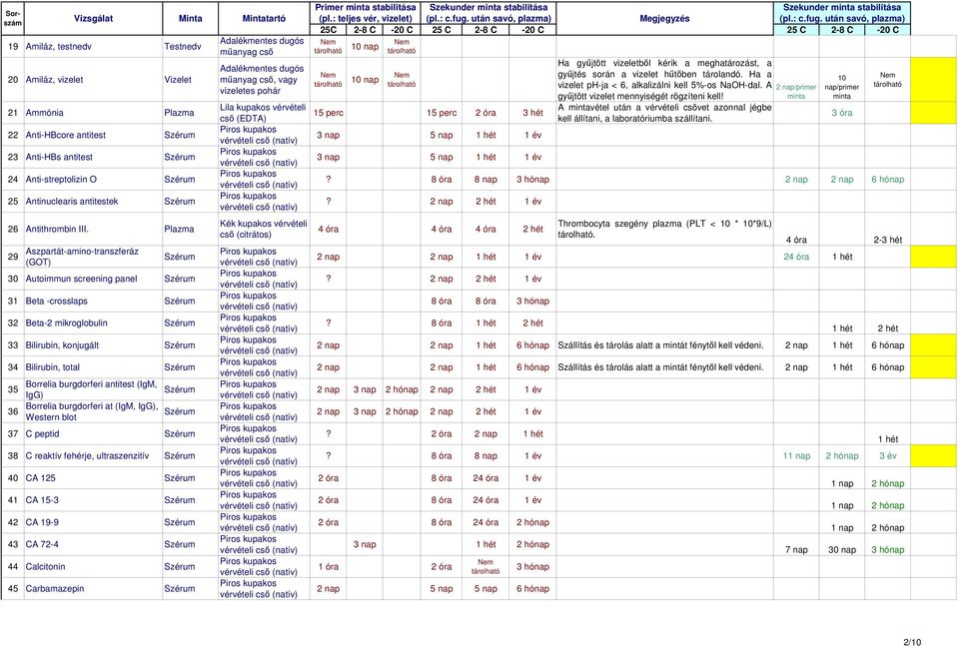Click the C peptid test name
958x647 pixels.
coord(42,434)
